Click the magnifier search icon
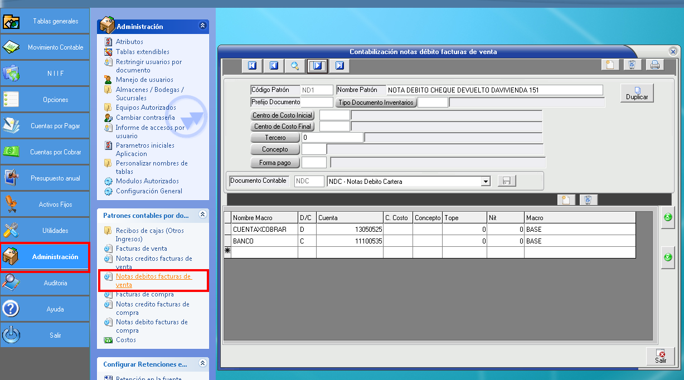684x380 pixels. (295, 66)
